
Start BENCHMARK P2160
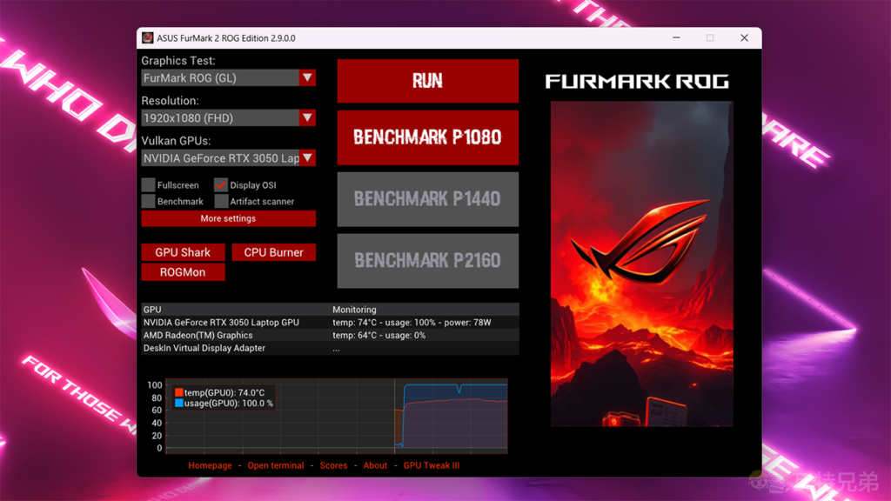click(x=428, y=261)
